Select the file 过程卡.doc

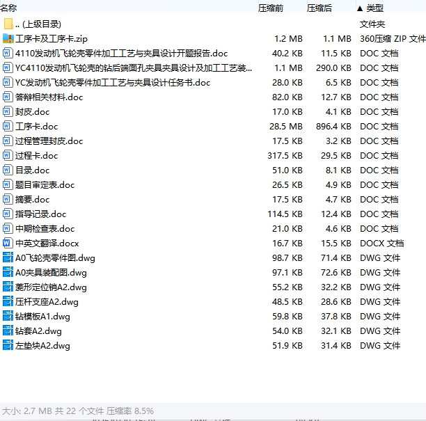point(36,156)
